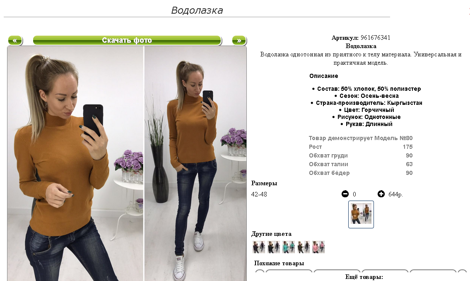Click the Ещё товары label

(364, 277)
